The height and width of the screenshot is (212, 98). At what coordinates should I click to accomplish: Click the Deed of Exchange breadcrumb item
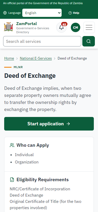point(72,58)
